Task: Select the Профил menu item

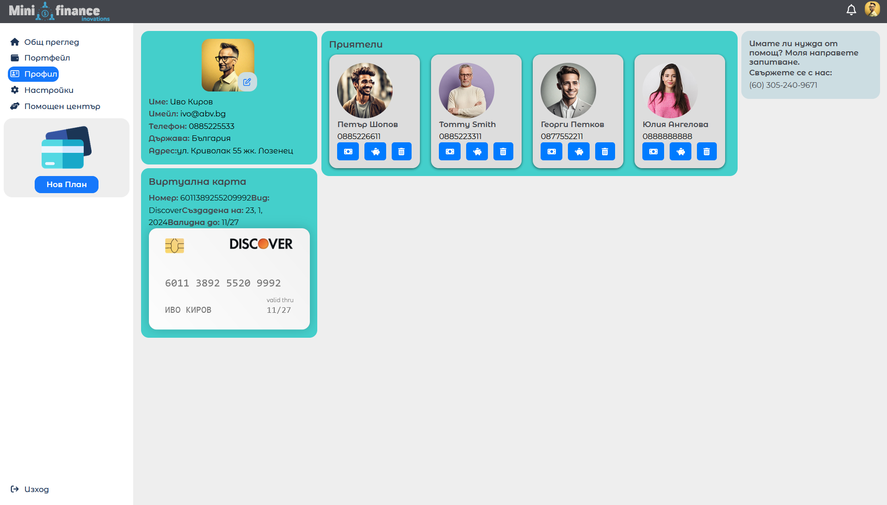Action: [x=33, y=74]
